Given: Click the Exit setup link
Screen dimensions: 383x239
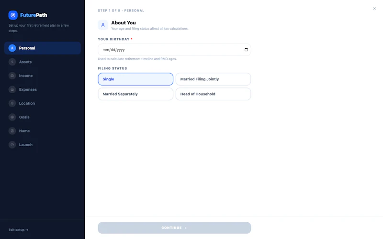Looking at the screenshot, I should coord(18,230).
